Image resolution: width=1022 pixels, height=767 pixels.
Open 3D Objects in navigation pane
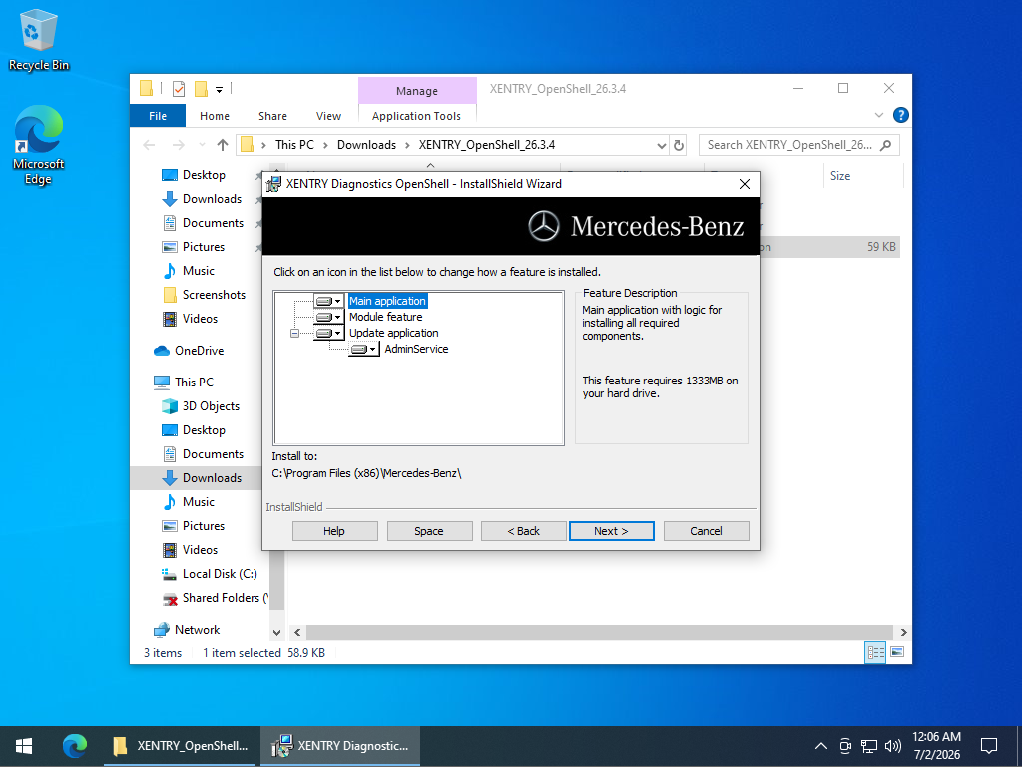click(x=211, y=406)
